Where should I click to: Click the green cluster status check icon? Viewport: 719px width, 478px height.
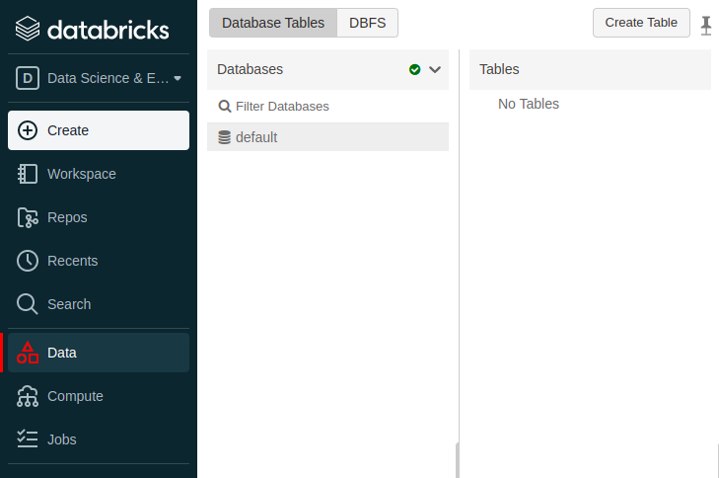coord(414,69)
